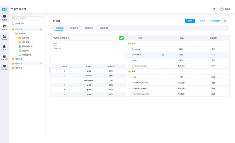The height and width of the screenshot is (143, 235).
Task: Open system settings sliders icon in sidebar
Action: click(4, 67)
